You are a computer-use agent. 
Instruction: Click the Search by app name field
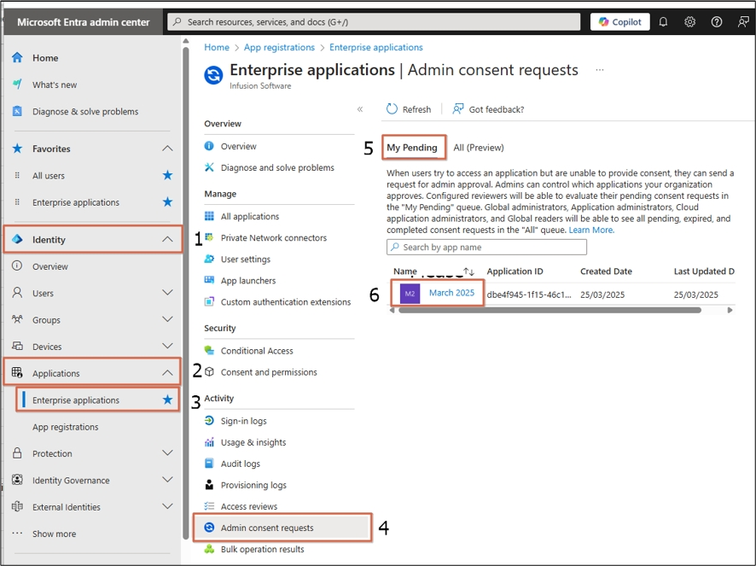point(486,247)
